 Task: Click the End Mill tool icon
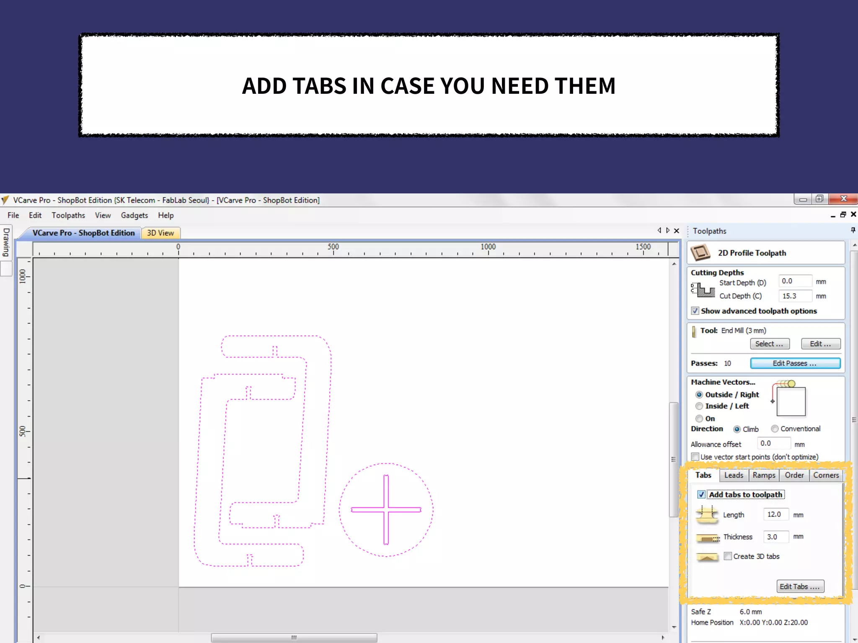tap(694, 332)
